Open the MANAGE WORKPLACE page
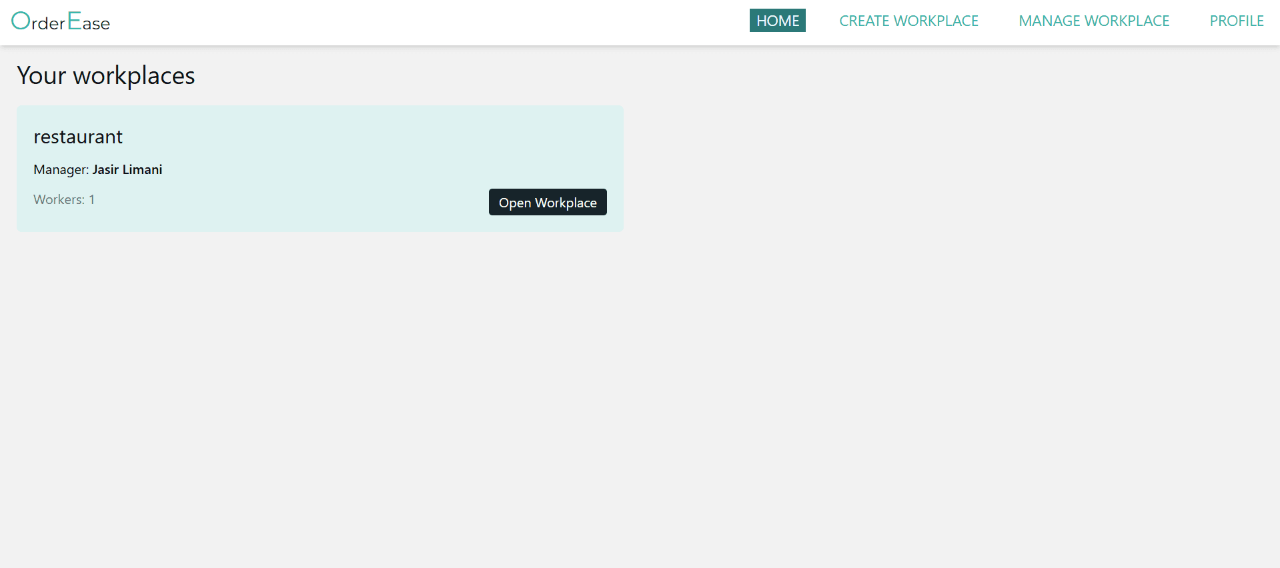 pyautogui.click(x=1094, y=21)
